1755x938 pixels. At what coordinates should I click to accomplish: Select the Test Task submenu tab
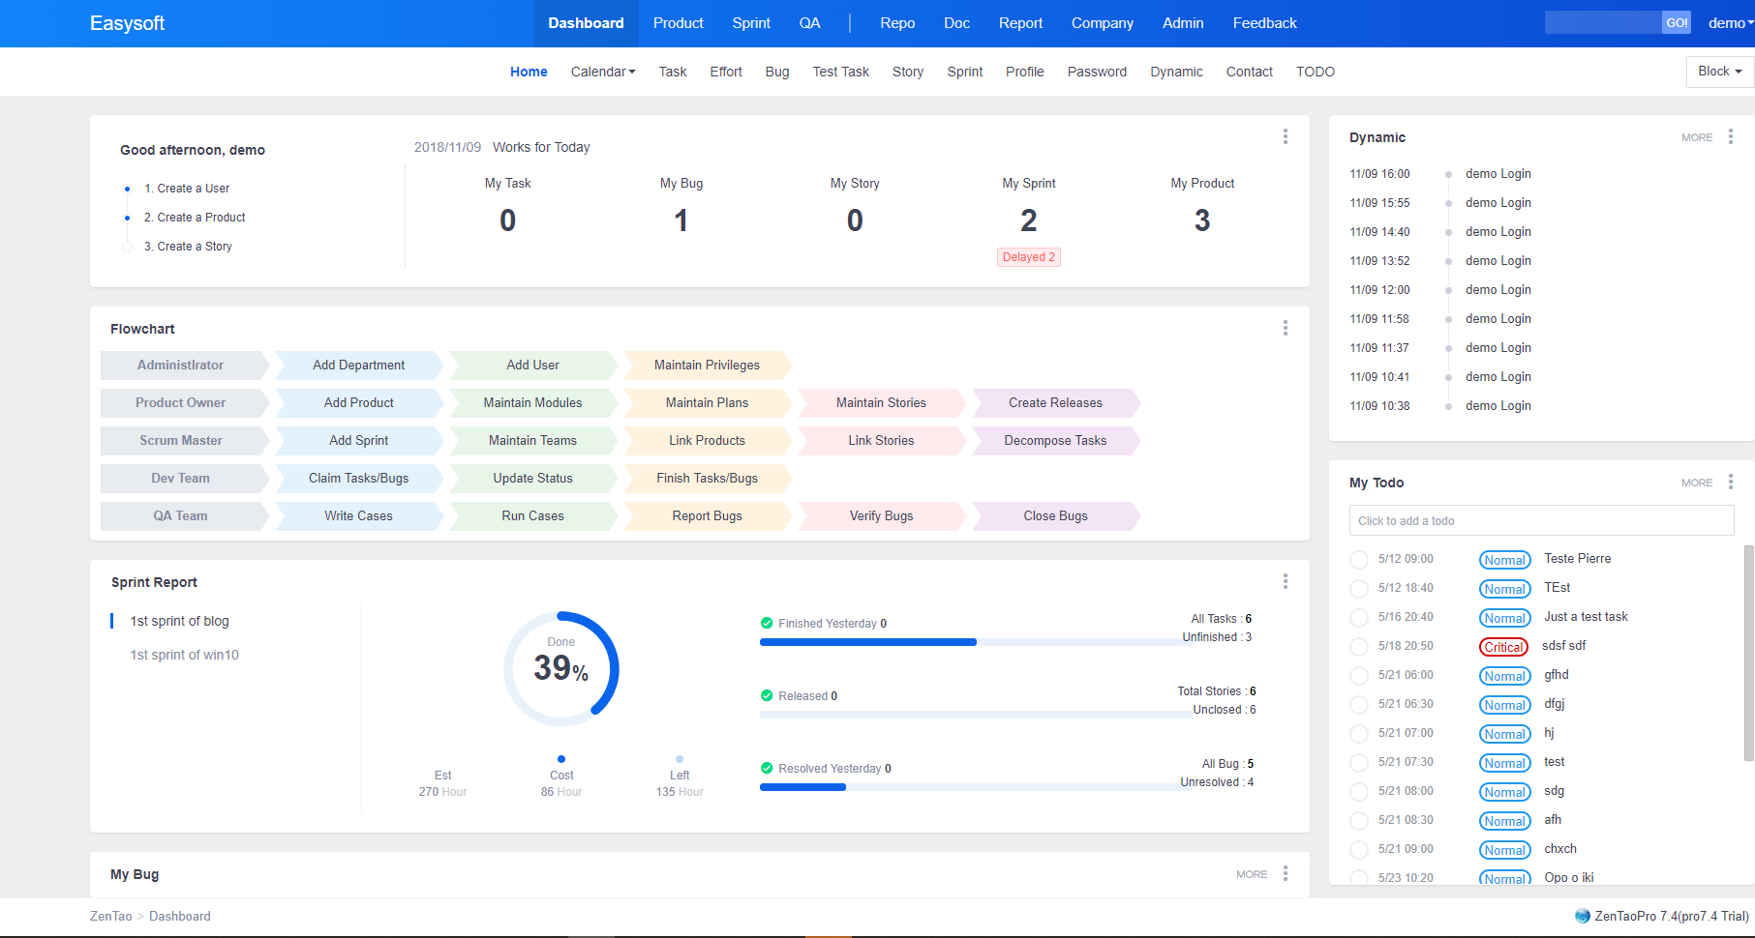[x=841, y=72]
